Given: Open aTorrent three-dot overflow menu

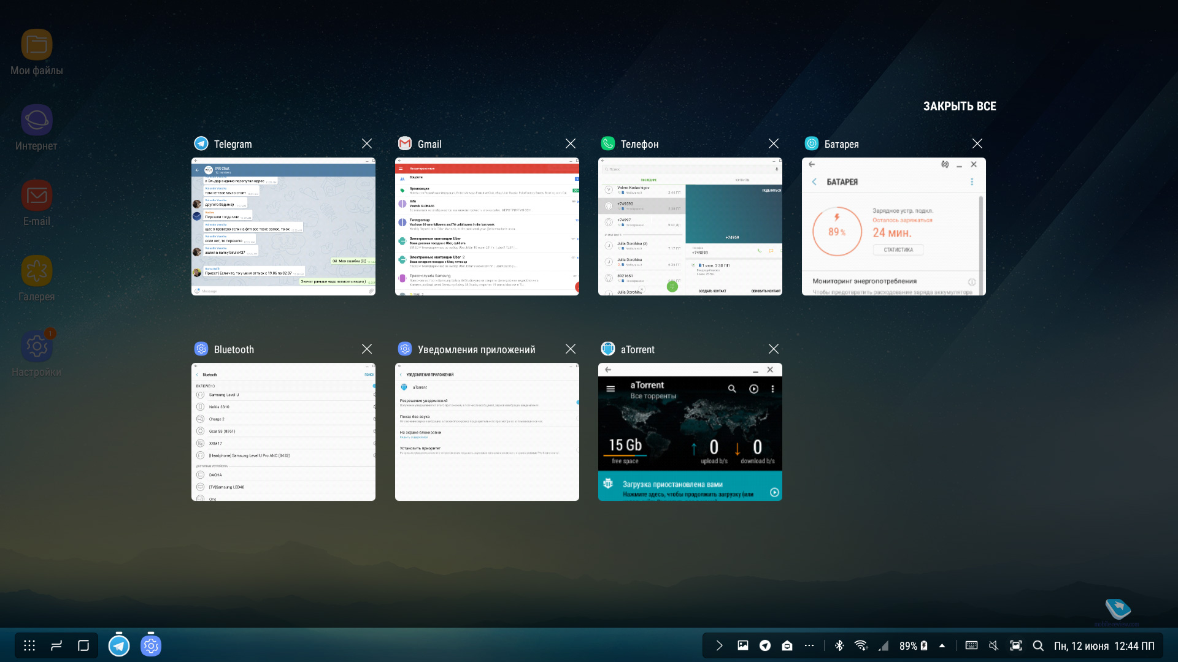Looking at the screenshot, I should pyautogui.click(x=772, y=389).
